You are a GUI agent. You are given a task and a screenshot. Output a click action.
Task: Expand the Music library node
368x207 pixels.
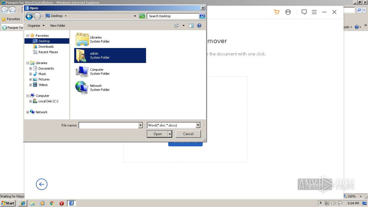tap(30, 74)
